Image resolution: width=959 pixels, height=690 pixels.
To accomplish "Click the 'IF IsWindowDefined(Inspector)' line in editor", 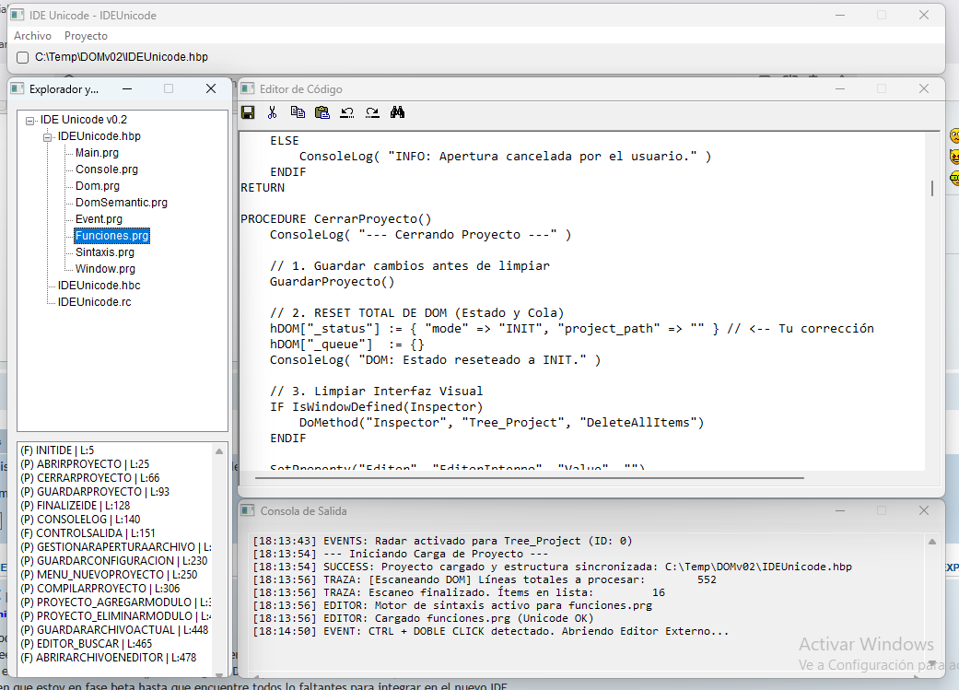I will 376,407.
